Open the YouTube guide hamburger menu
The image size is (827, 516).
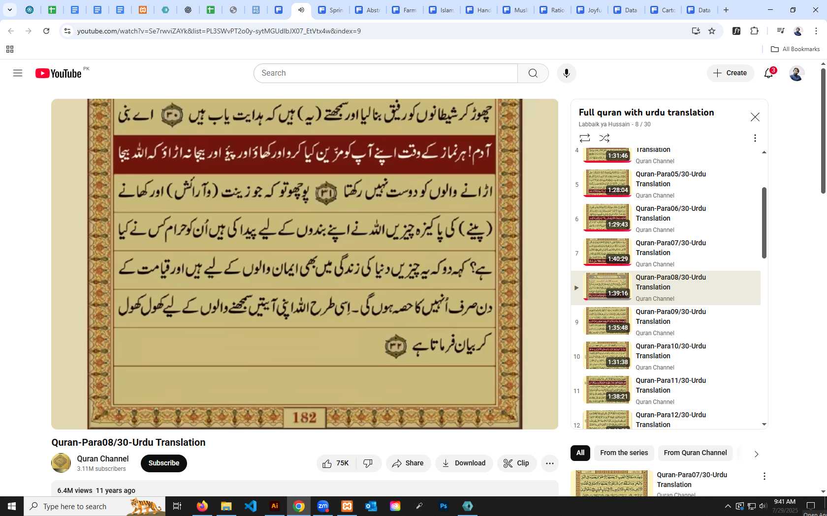coord(18,73)
